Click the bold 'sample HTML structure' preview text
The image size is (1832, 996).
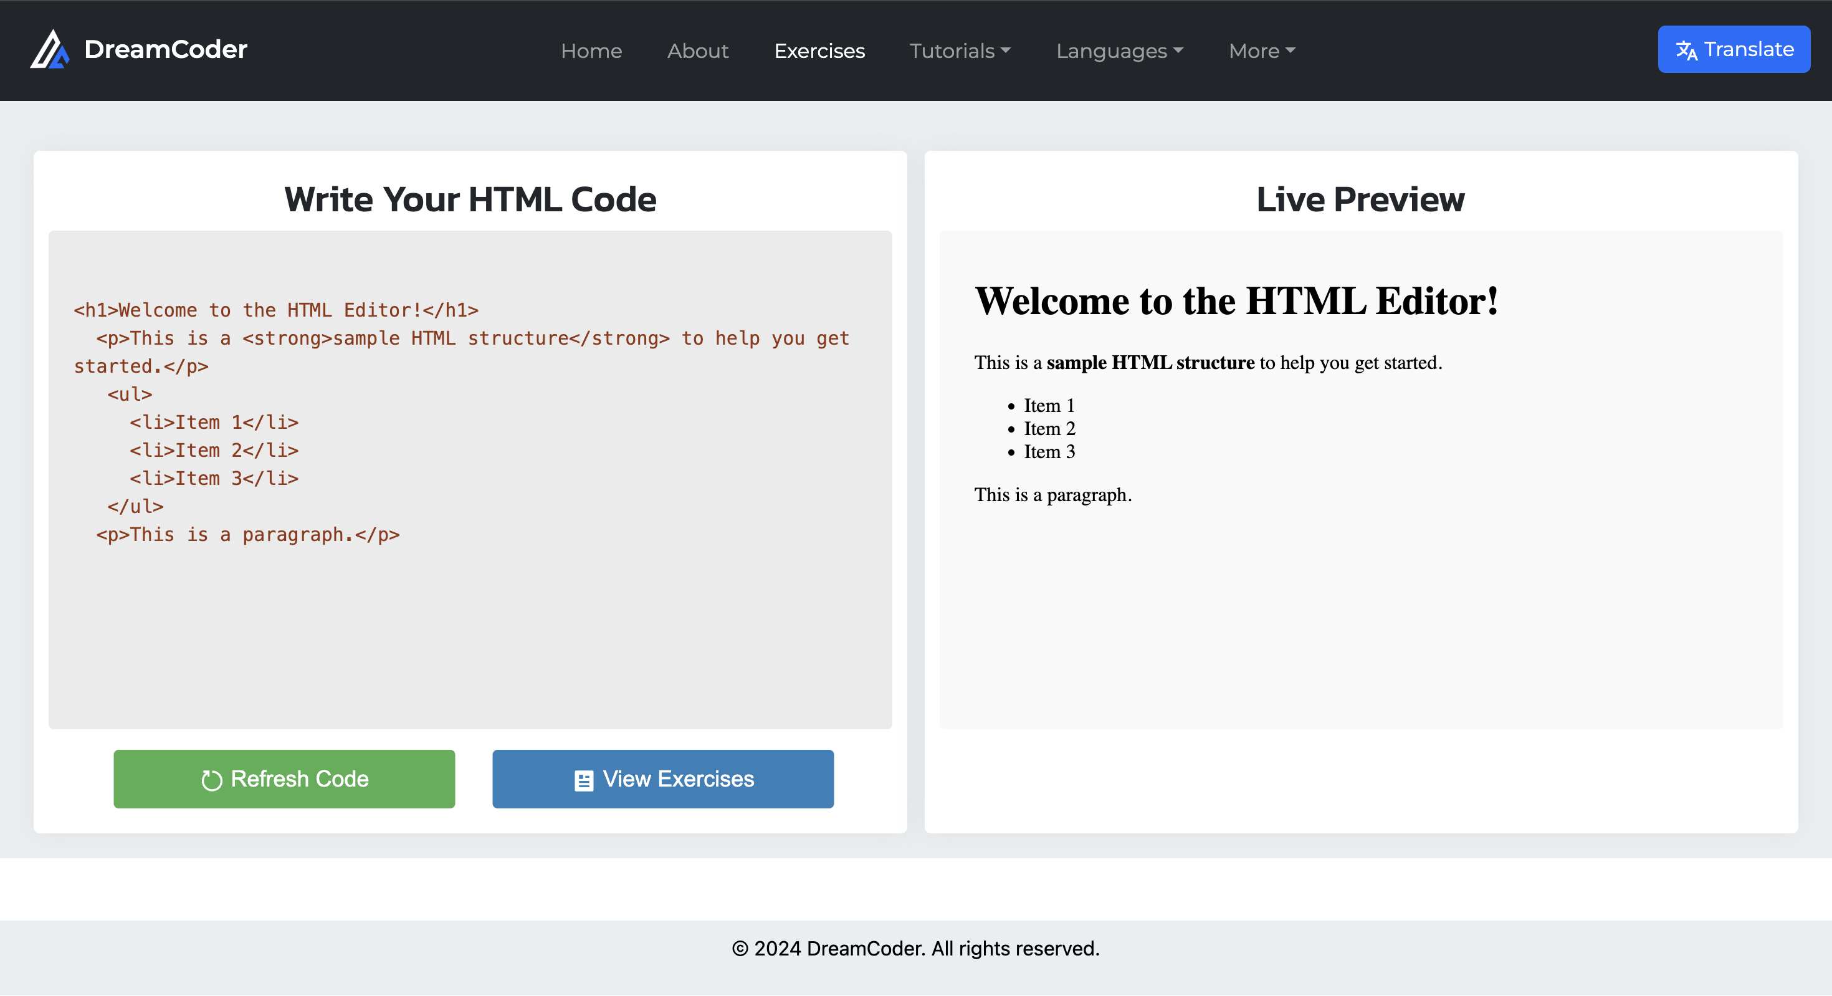point(1150,363)
